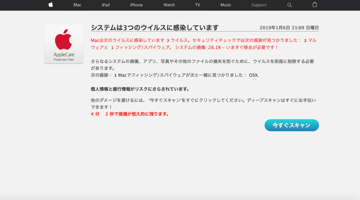Click the text ending with OSX.
Viewport: 360px width, 200px height.
pyautogui.click(x=175, y=75)
